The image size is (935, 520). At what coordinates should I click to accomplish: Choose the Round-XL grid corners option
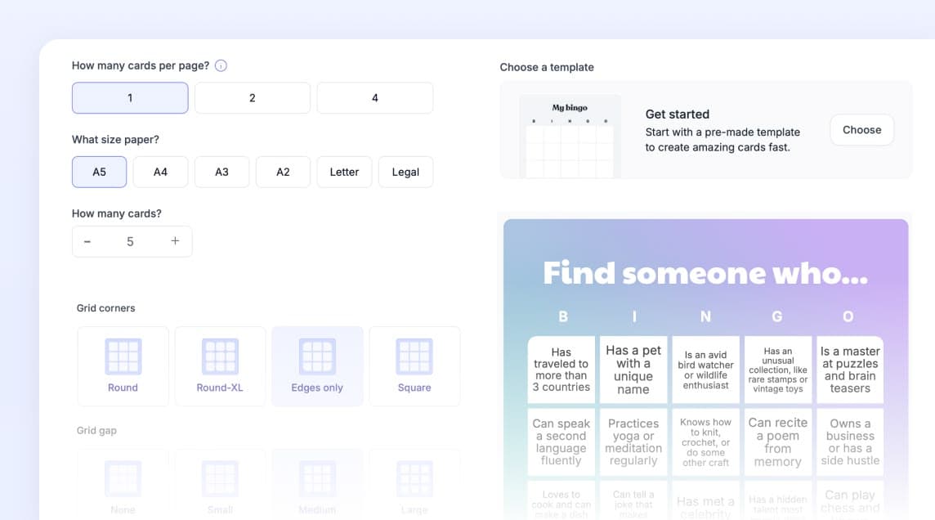[220, 357]
